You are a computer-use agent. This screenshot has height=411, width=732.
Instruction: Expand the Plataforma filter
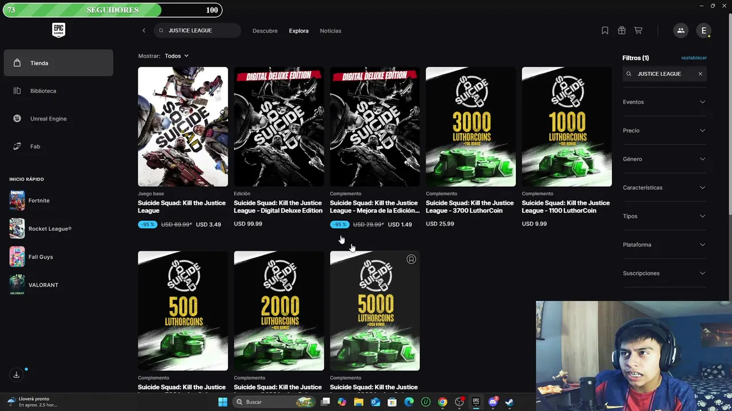665,245
